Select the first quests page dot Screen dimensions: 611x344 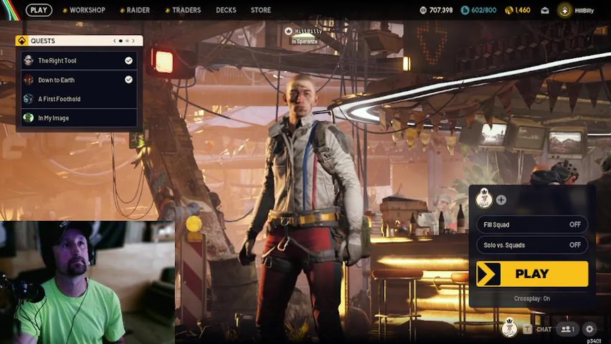pyautogui.click(x=120, y=41)
